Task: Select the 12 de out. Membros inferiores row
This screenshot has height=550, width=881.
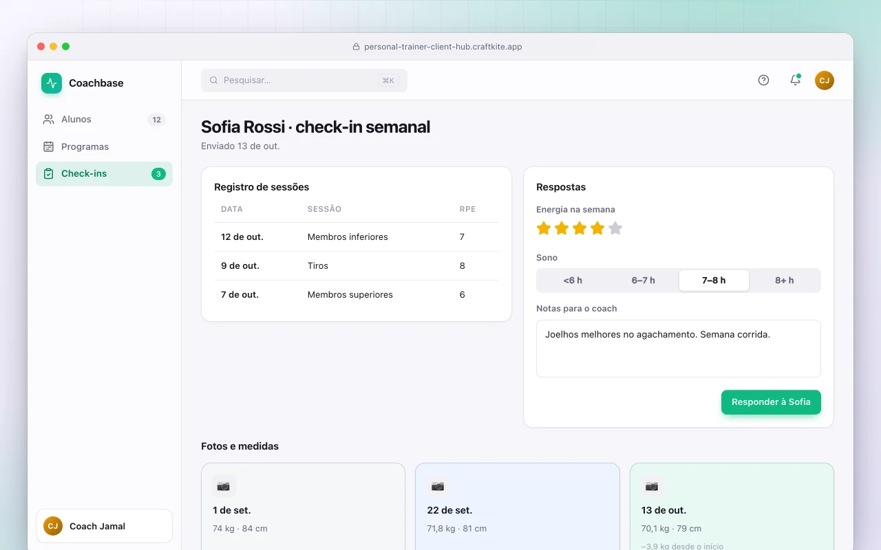Action: [357, 237]
